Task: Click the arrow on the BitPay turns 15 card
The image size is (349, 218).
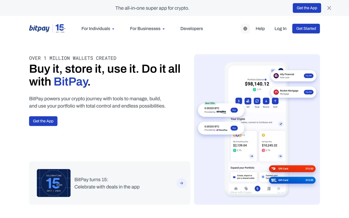Action: click(181, 183)
